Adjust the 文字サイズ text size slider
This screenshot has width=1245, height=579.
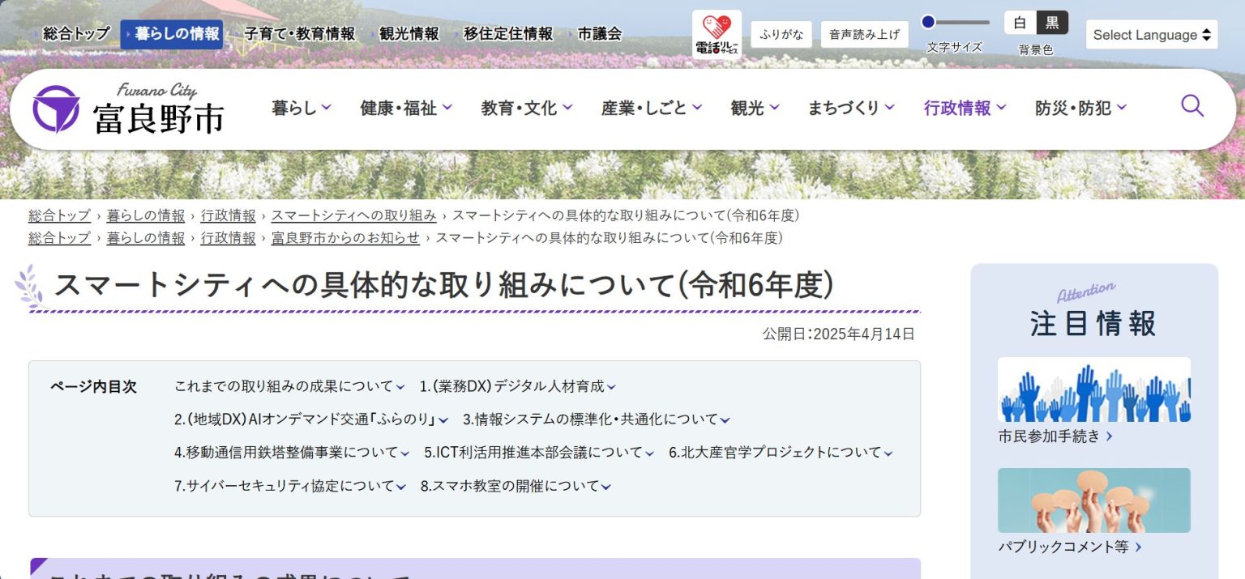point(929,23)
